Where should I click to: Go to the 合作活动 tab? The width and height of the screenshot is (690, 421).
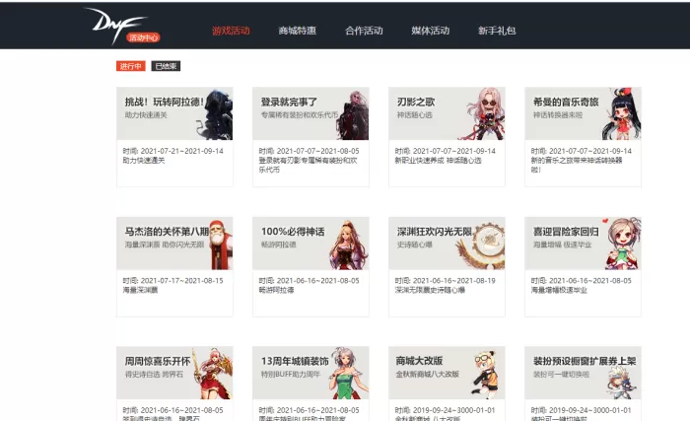point(364,31)
